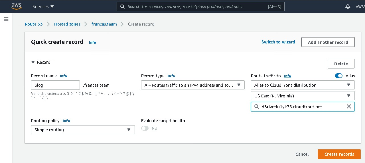365x163 pixels.
Task: Click the top search services input field
Action: pyautogui.click(x=200, y=7)
